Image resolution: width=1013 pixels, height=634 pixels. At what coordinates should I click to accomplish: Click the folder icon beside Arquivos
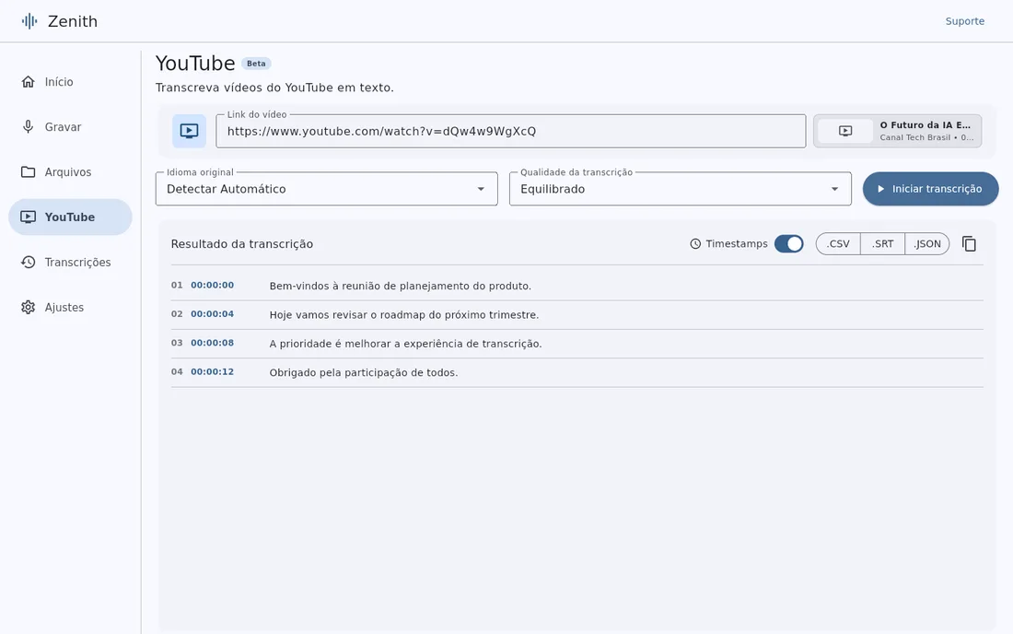click(x=28, y=172)
